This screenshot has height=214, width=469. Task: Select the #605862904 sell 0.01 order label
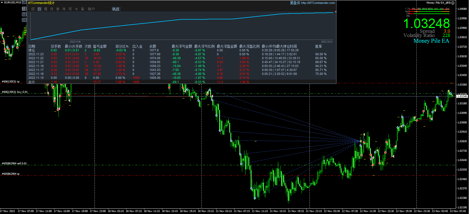point(14,164)
